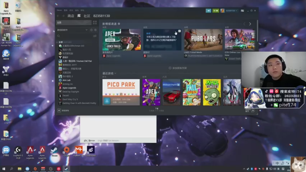306x172 pixels.
Task: Open Friends & Chat plus icon
Action: [x=253, y=110]
